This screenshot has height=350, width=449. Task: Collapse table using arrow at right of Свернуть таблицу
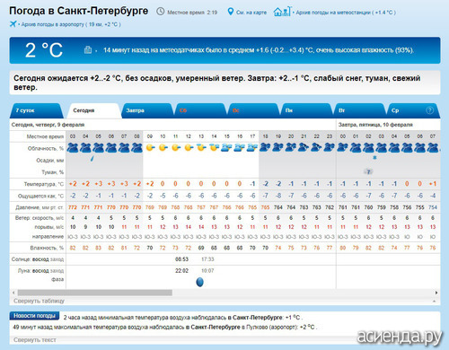(x=434, y=301)
